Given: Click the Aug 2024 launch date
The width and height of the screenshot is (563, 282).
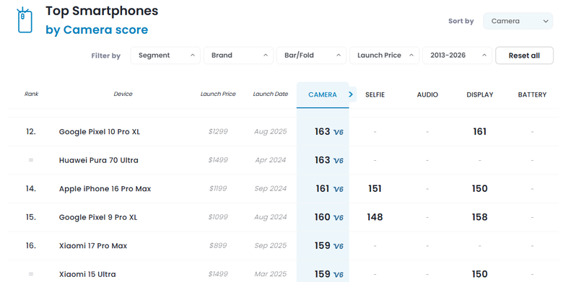Looking at the screenshot, I should (x=271, y=217).
